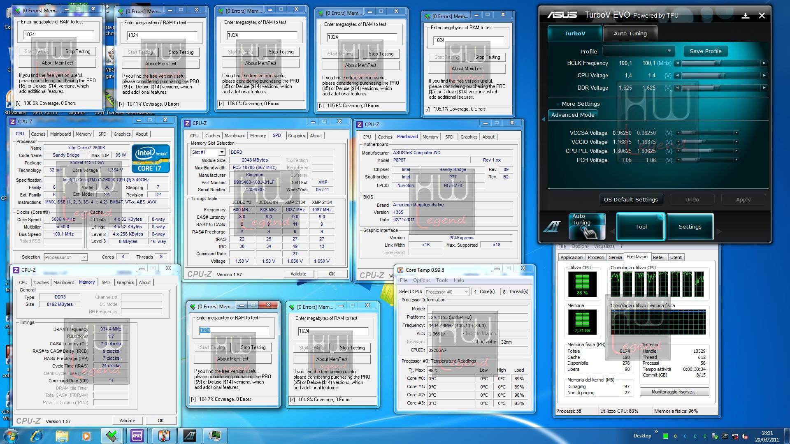Click the AI Suite tray icon
This screenshot has width=790, height=444.
[725, 436]
